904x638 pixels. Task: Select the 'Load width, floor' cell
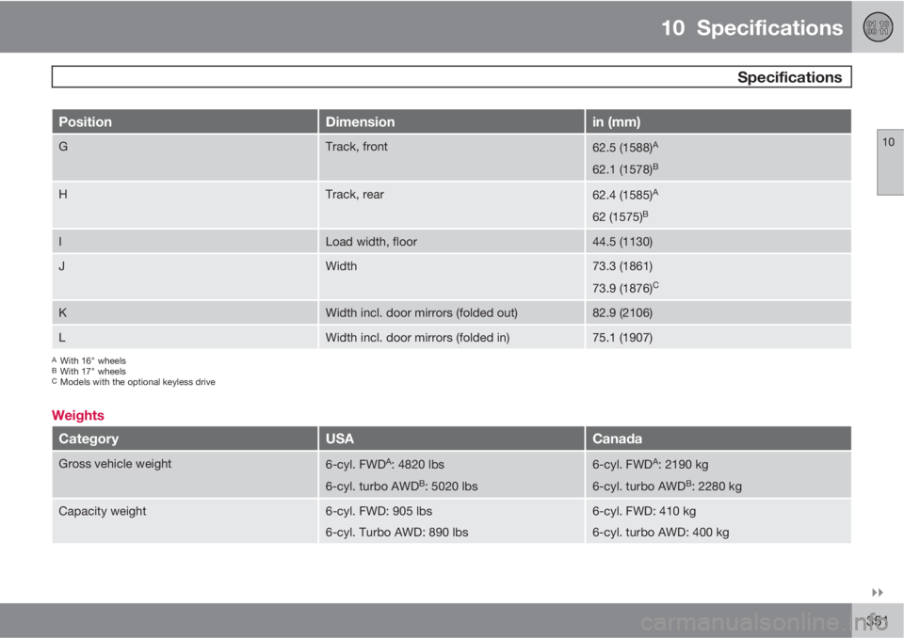click(x=451, y=242)
